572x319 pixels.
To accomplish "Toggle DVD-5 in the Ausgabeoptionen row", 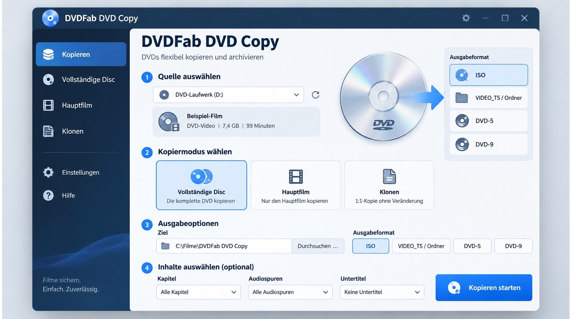I will click(472, 246).
